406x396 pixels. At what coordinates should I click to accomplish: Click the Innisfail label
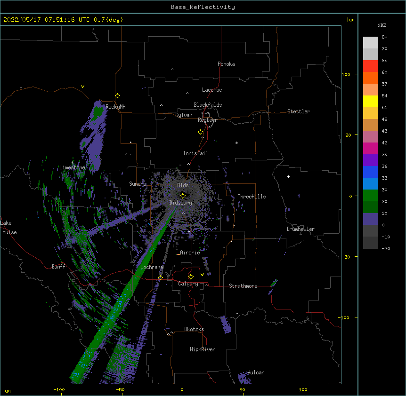[195, 153]
